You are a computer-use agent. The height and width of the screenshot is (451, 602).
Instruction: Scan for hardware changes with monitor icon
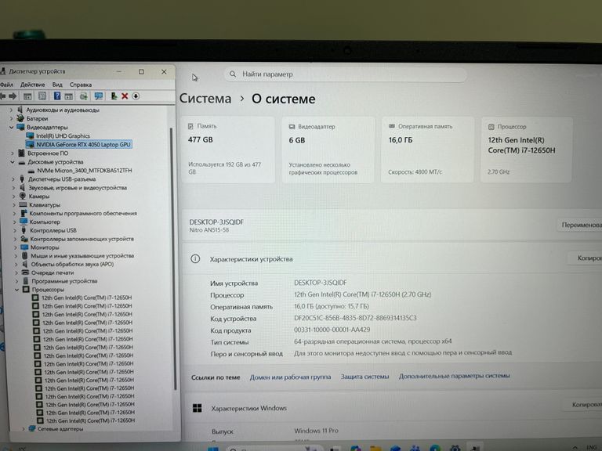(x=99, y=96)
